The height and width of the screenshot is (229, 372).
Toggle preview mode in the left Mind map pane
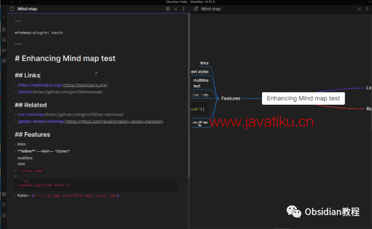click(168, 9)
